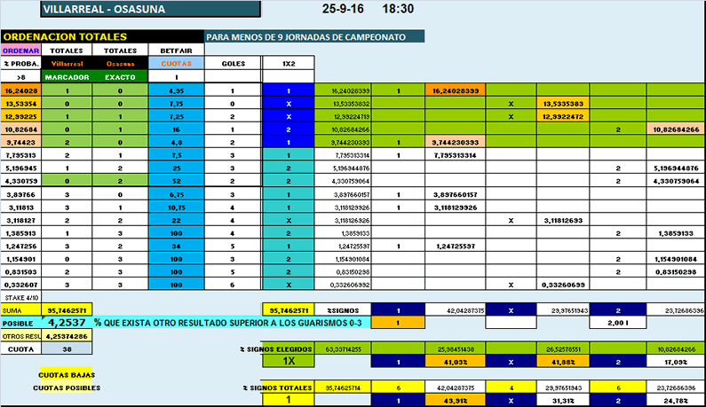Viewport: 706px width, 407px height.
Task: Select the MARCADOR header cell
Action: [x=67, y=77]
